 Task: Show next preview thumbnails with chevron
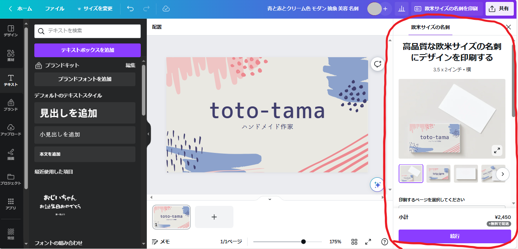(503, 174)
